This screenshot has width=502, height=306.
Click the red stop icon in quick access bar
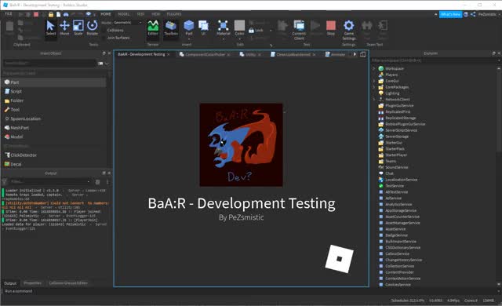click(x=36, y=14)
